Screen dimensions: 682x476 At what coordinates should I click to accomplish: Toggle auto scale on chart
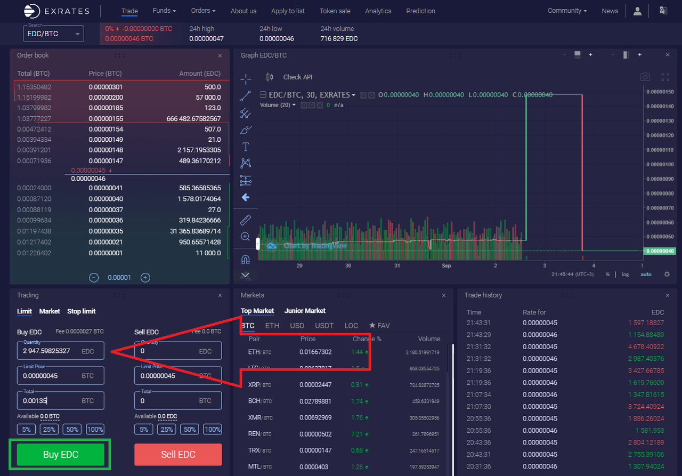pos(646,274)
